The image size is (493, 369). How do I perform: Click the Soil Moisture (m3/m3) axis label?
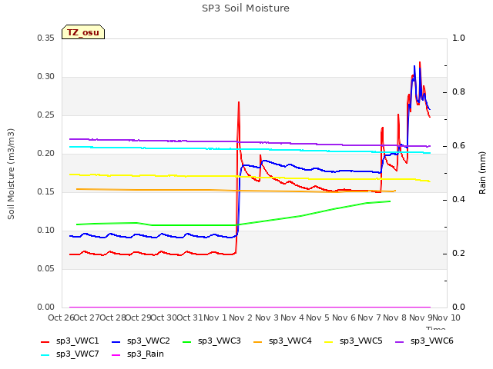pyautogui.click(x=11, y=174)
